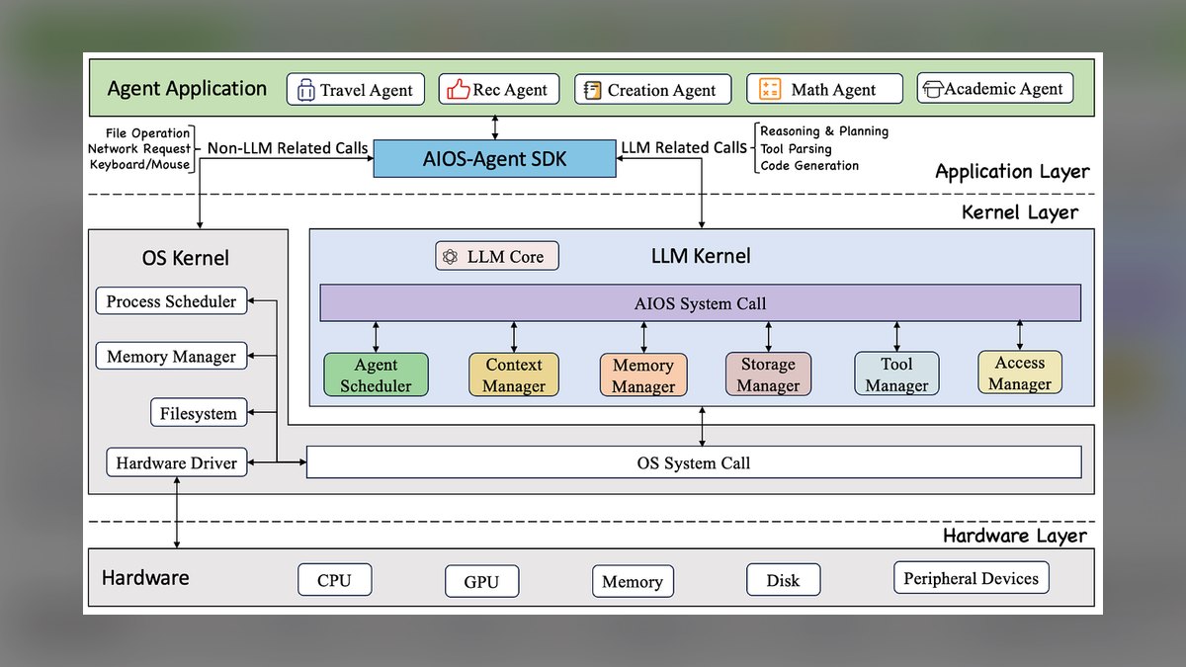Select the Math Agent box
This screenshot has height=667, width=1186.
[824, 89]
